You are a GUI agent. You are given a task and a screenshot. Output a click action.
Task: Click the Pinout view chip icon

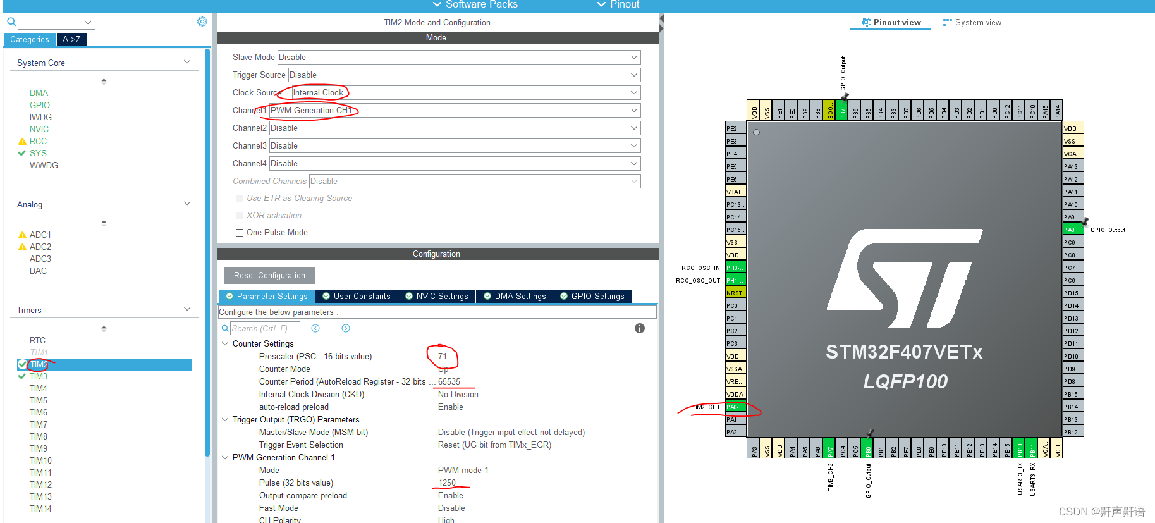click(866, 22)
